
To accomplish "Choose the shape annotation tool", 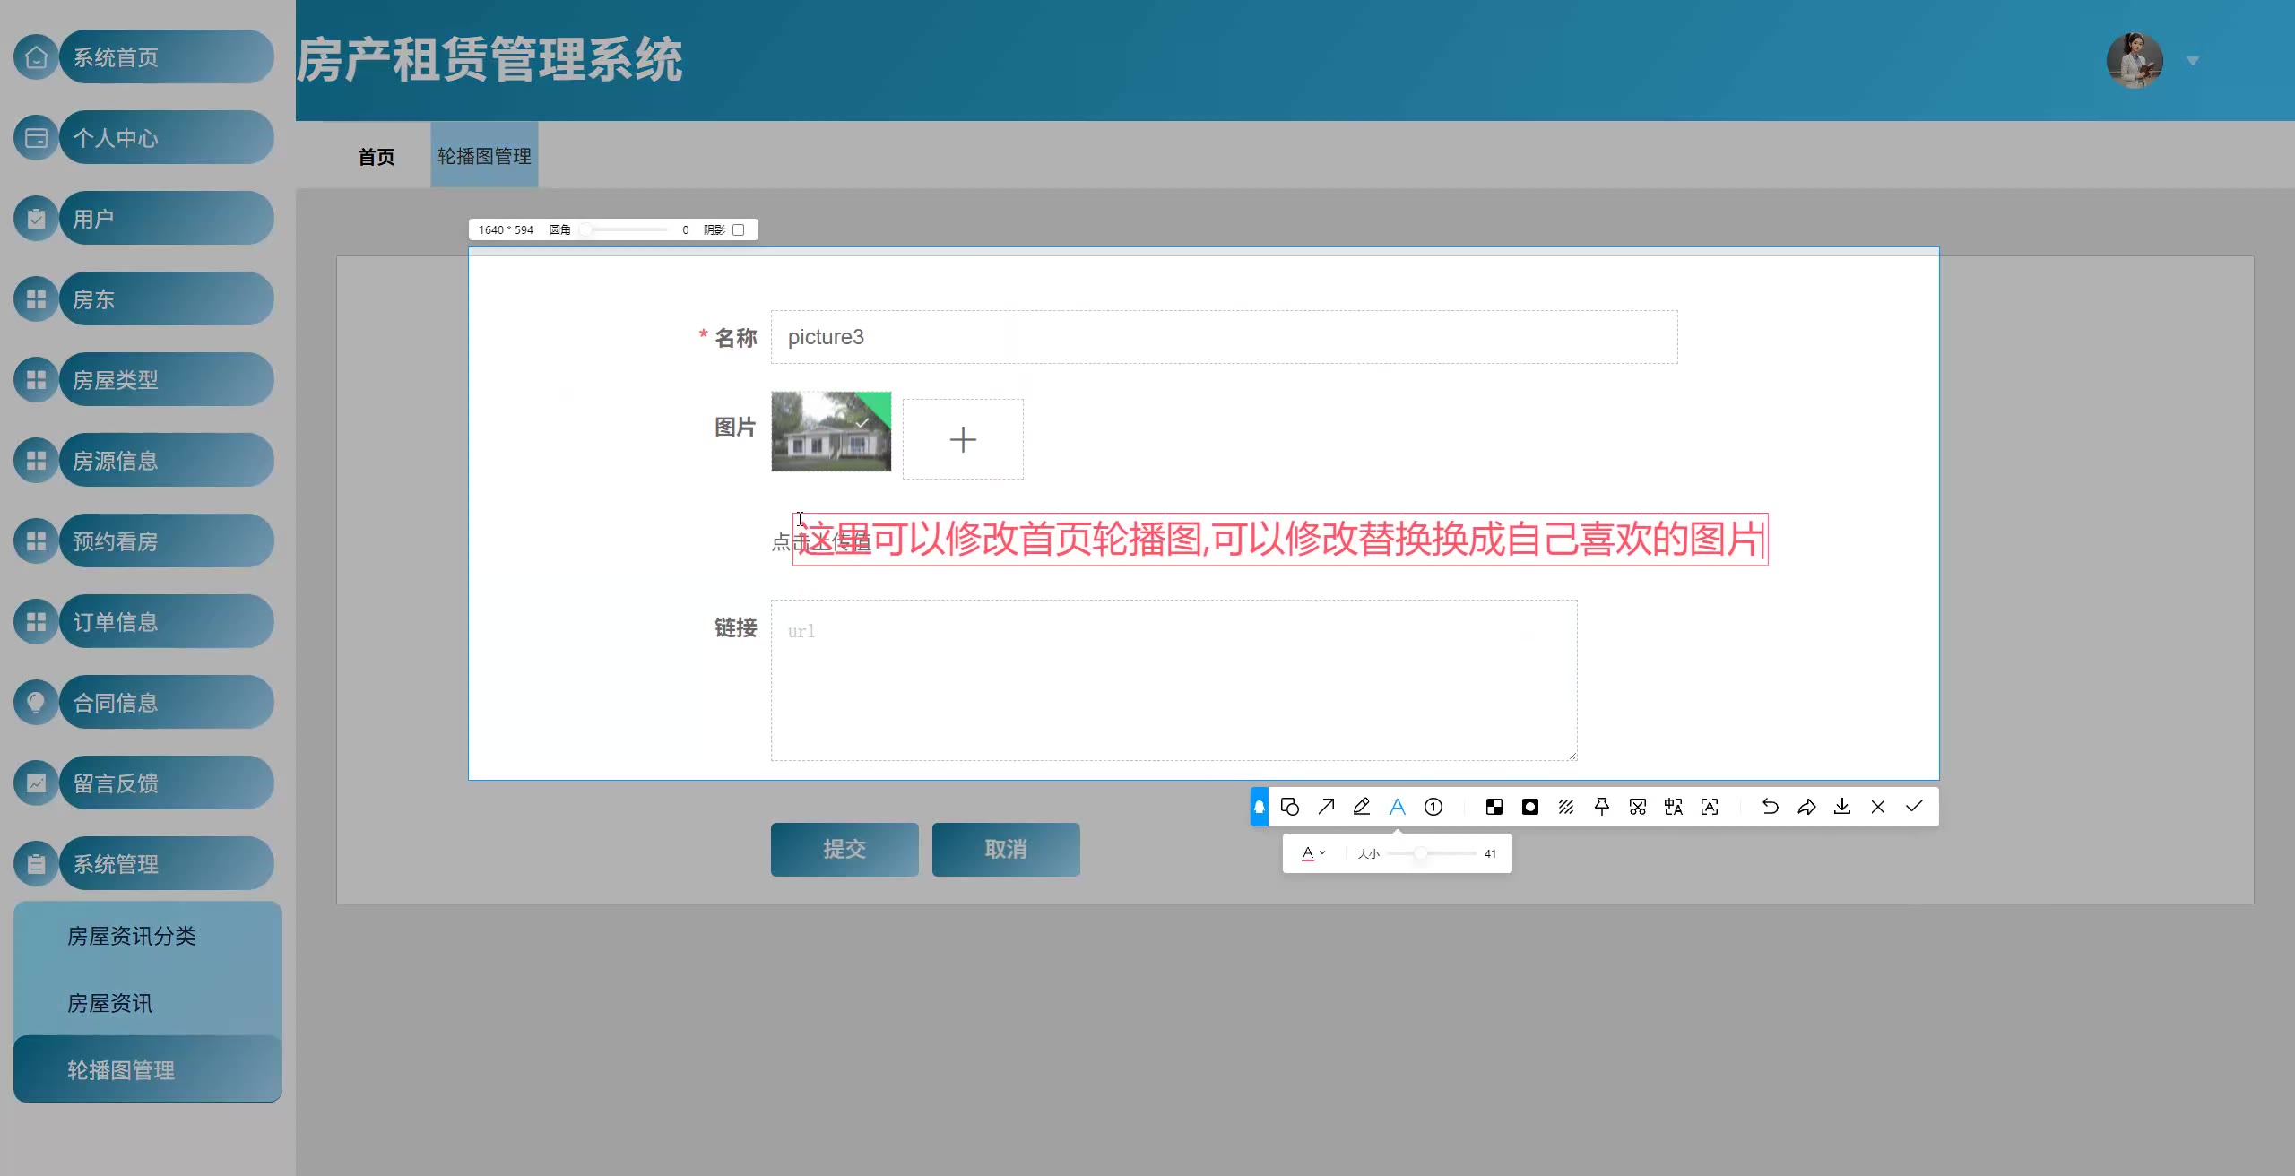I will point(1290,807).
